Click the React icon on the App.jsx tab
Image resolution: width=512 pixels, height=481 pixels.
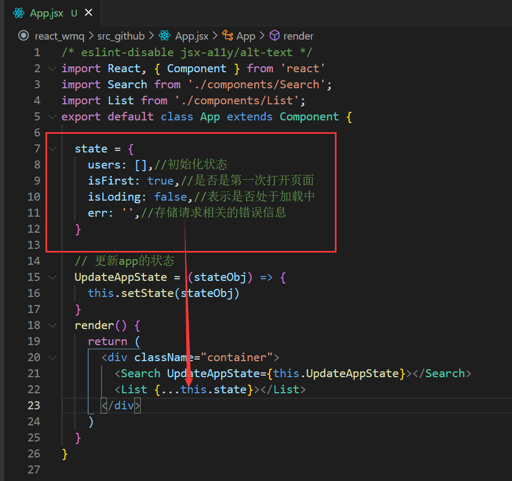19,13
